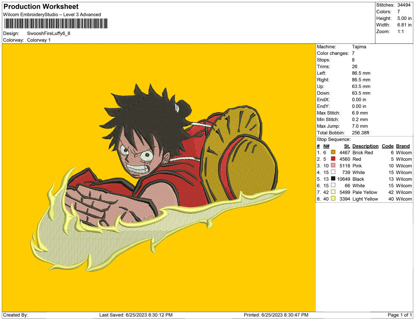Click the 'Stop Sequence:' heading

coord(334,139)
